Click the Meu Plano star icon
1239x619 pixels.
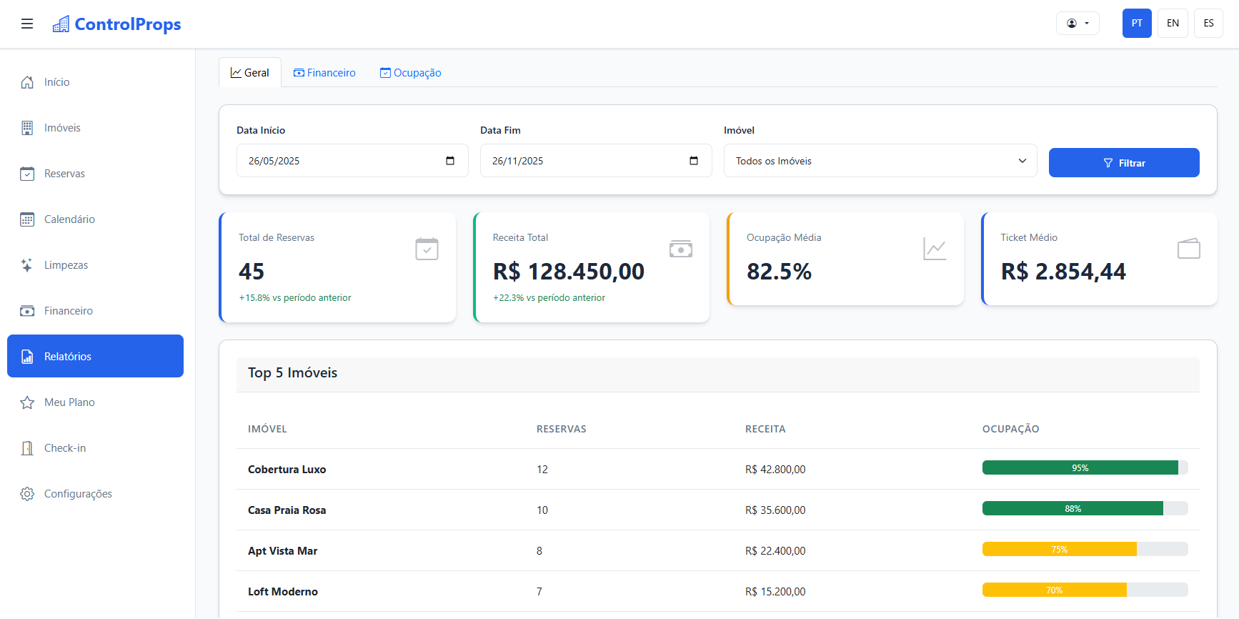click(27, 402)
